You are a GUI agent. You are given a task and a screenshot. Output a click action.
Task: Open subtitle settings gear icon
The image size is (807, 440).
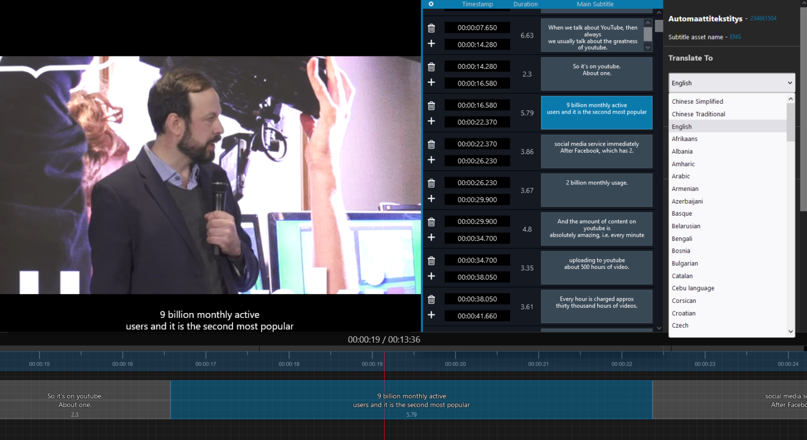click(431, 4)
